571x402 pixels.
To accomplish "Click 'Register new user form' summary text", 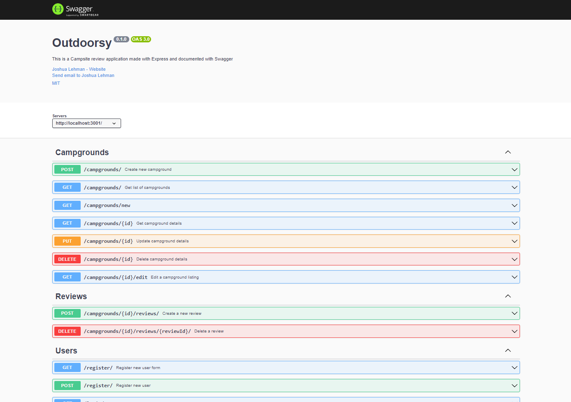I will tap(138, 368).
